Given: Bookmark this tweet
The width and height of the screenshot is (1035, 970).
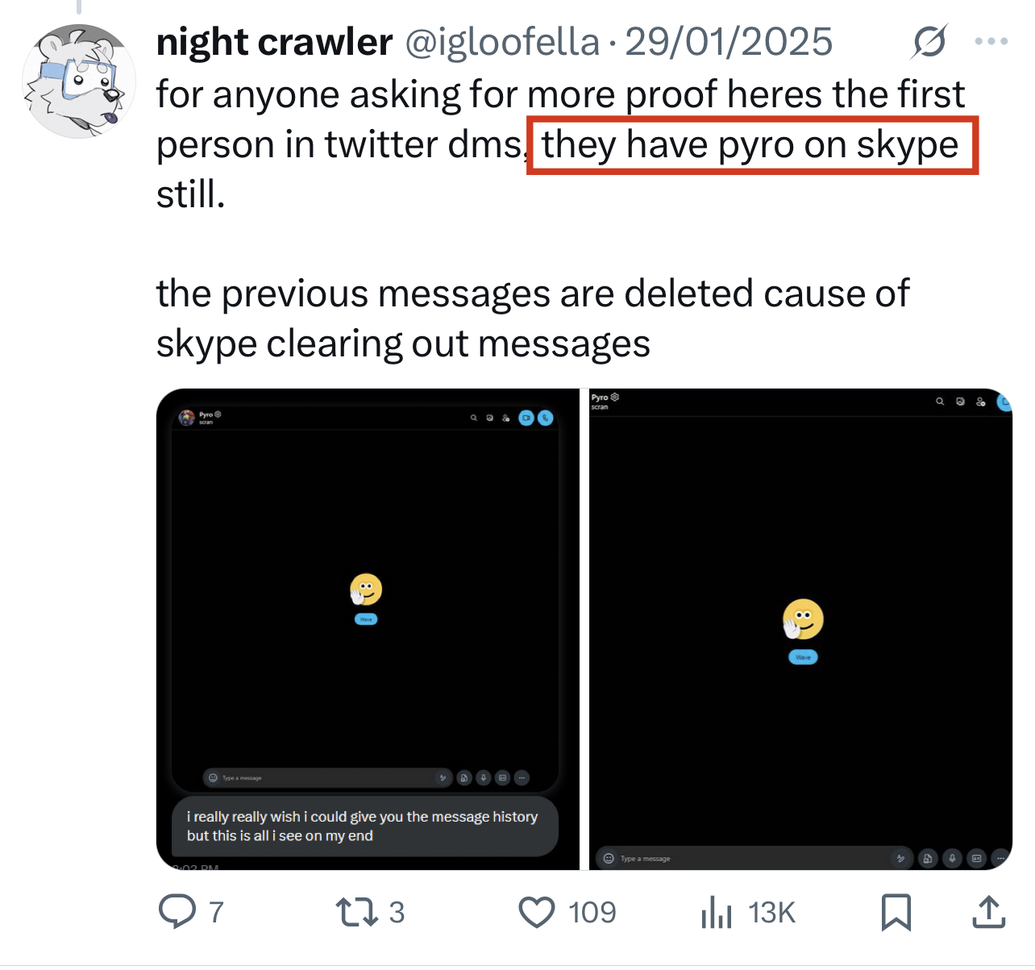Looking at the screenshot, I should point(896,912).
